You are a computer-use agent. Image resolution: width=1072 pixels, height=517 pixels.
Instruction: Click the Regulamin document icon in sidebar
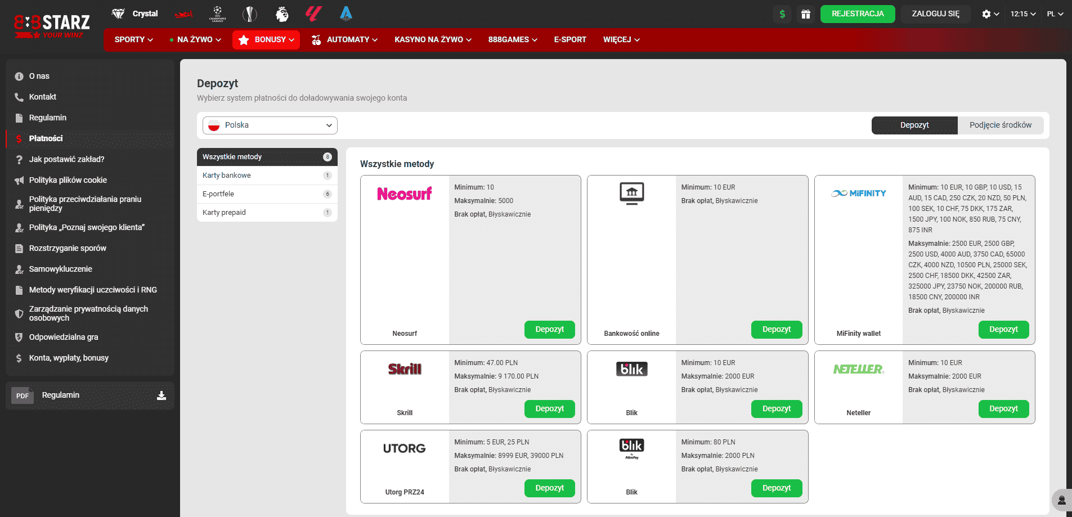tap(19, 118)
